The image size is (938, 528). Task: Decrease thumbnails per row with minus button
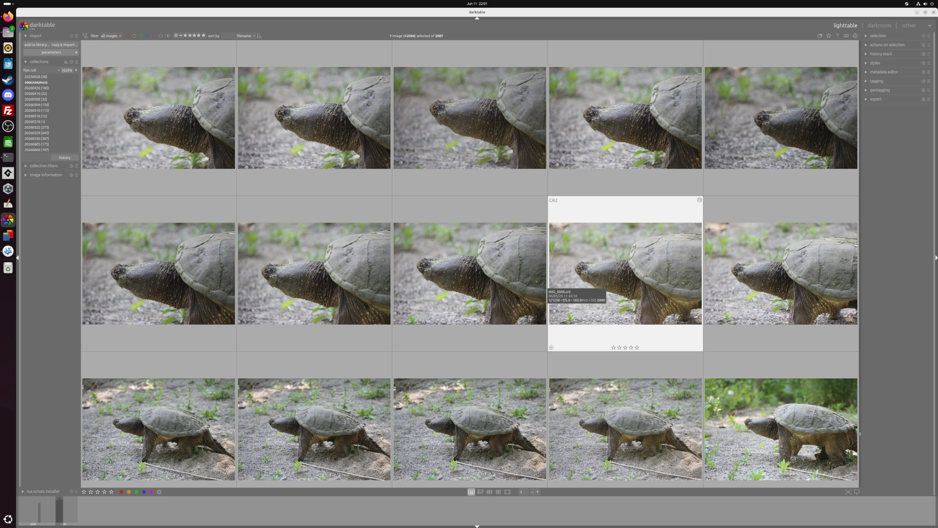pyautogui.click(x=532, y=492)
